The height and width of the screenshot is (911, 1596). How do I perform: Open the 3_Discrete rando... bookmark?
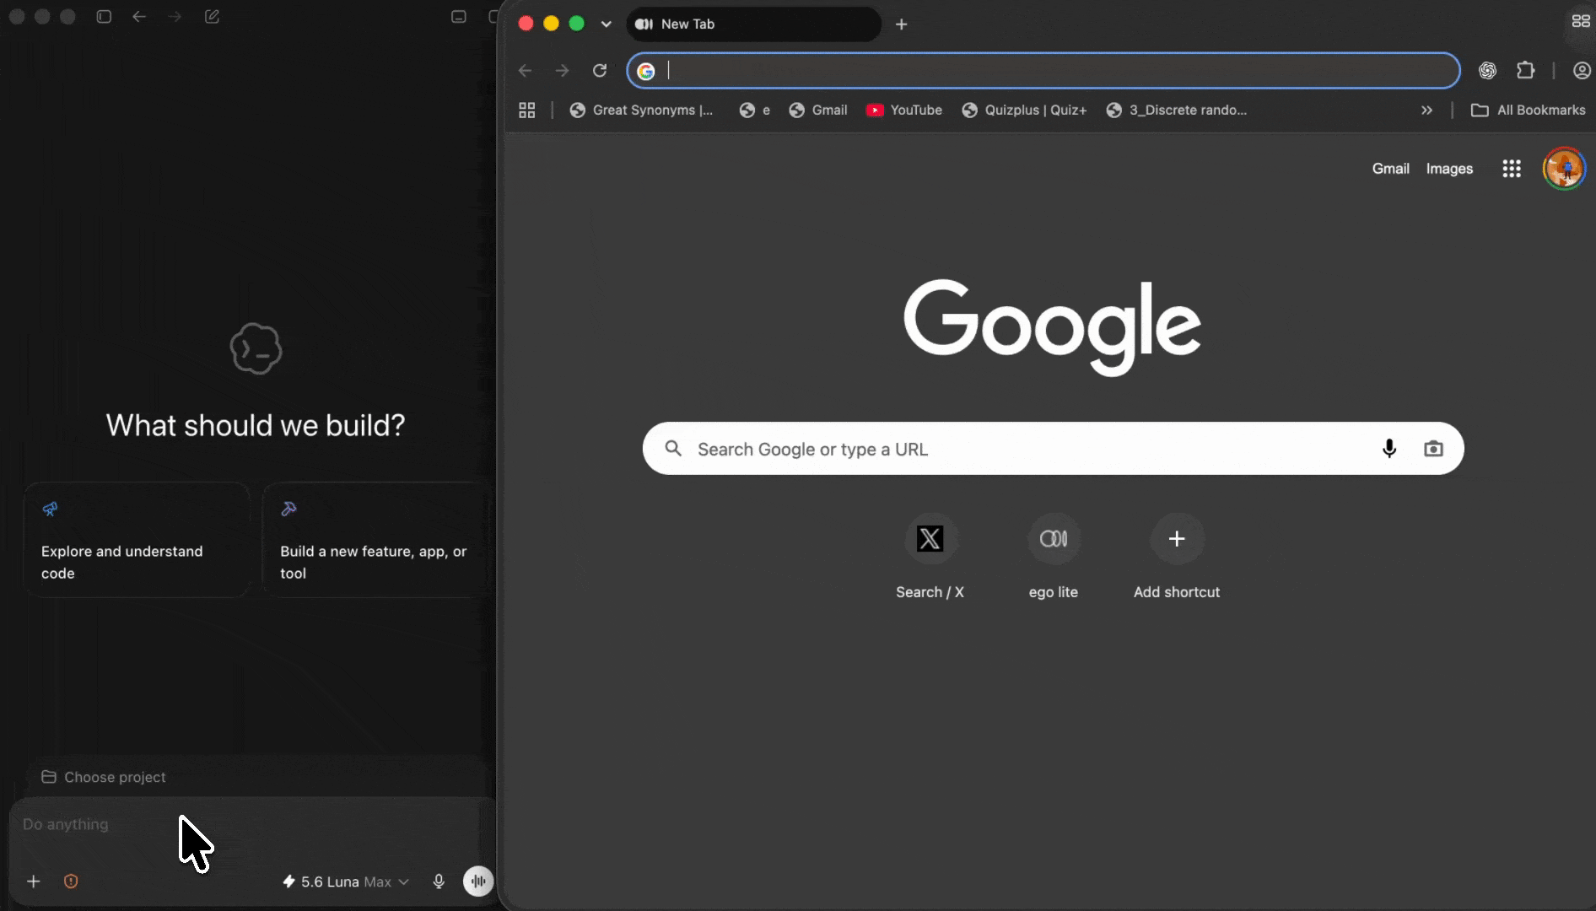(x=1177, y=111)
